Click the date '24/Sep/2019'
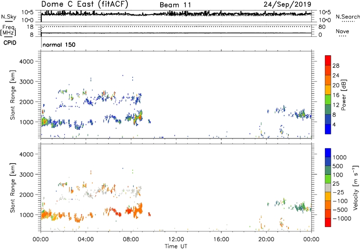The height and width of the screenshot is (249, 360). (288, 4)
